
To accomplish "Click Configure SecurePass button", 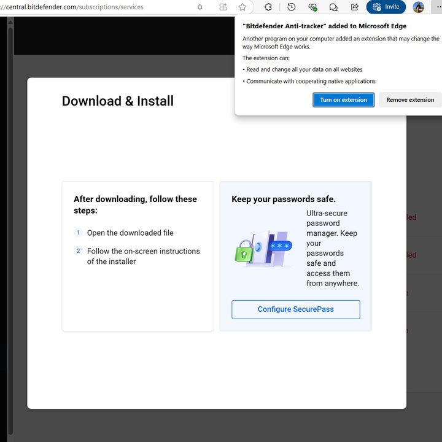I will (296, 309).
